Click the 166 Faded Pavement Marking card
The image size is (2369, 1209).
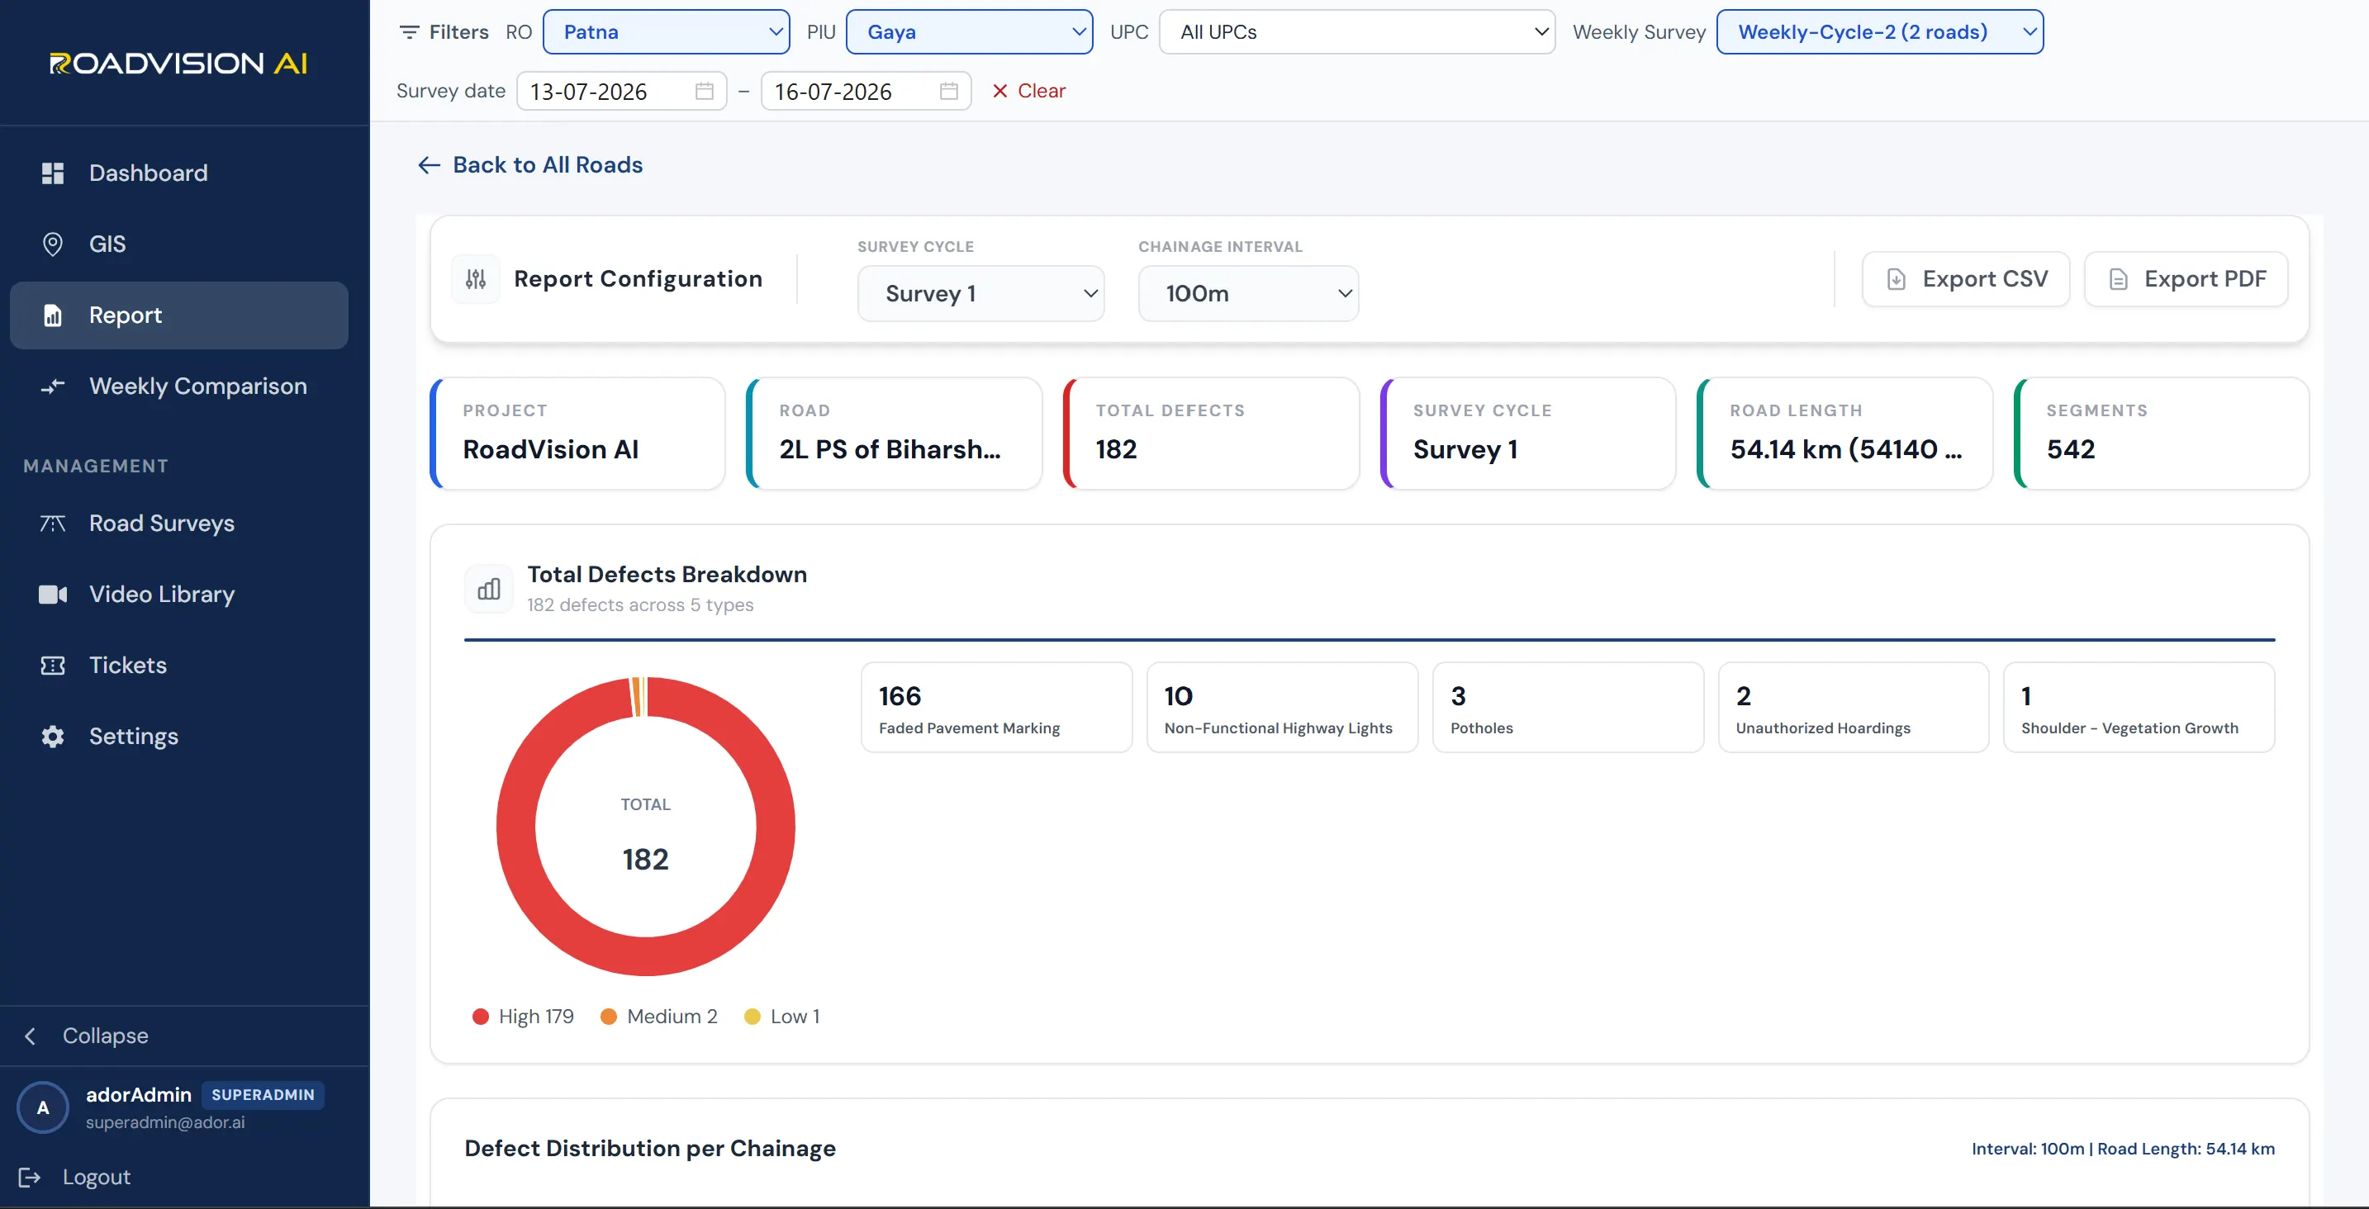coord(996,707)
